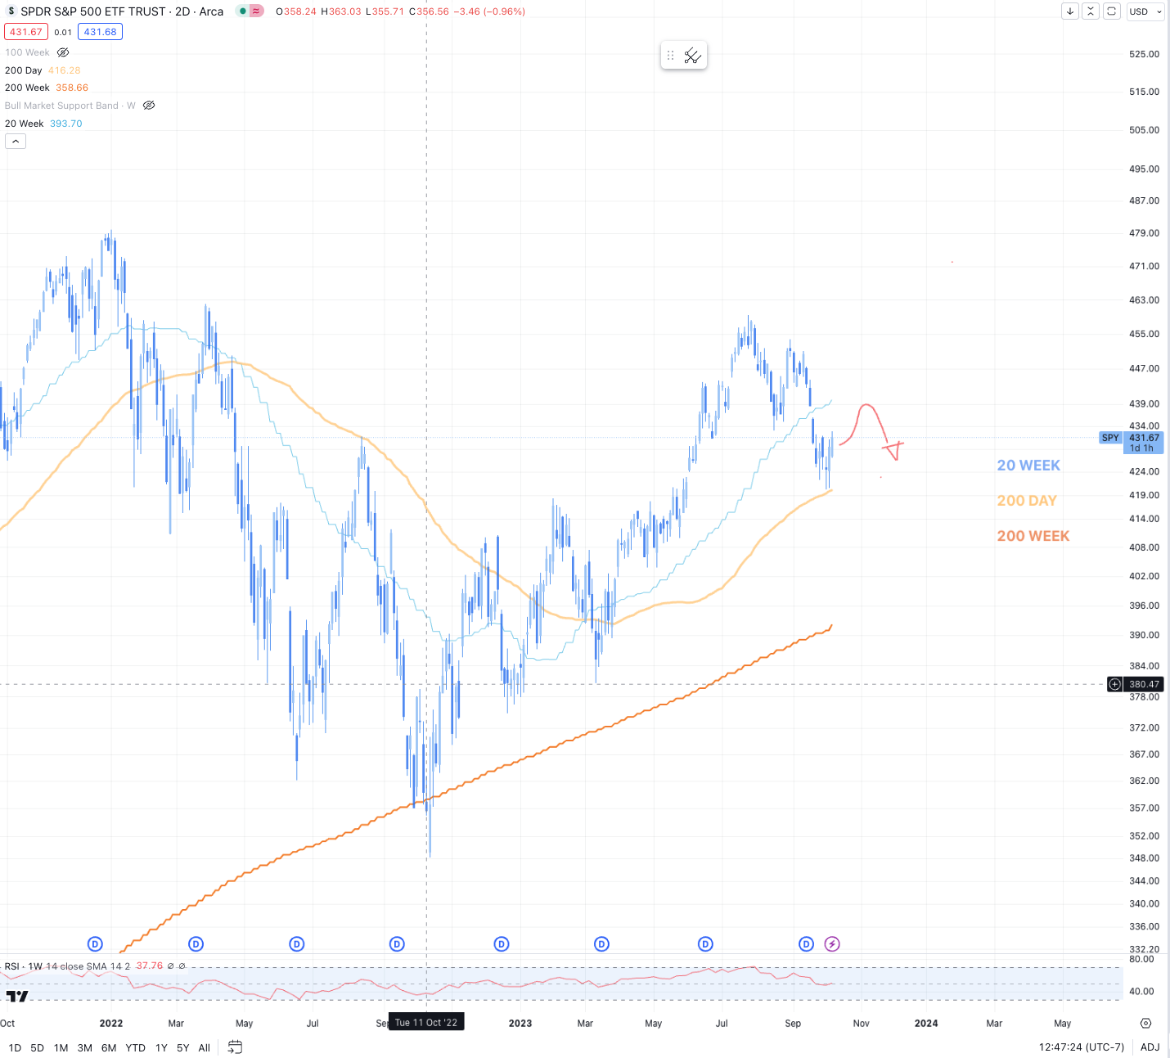
Task: Select the 200 Day indicator legend
Action: (x=43, y=70)
